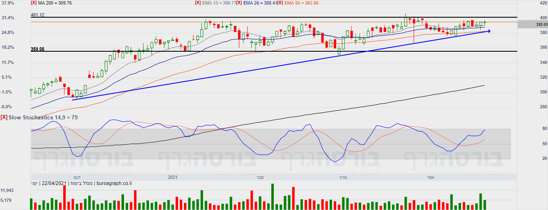Click the 37.9% percentage axis label
The height and width of the screenshot is (210, 548).
point(8,2)
